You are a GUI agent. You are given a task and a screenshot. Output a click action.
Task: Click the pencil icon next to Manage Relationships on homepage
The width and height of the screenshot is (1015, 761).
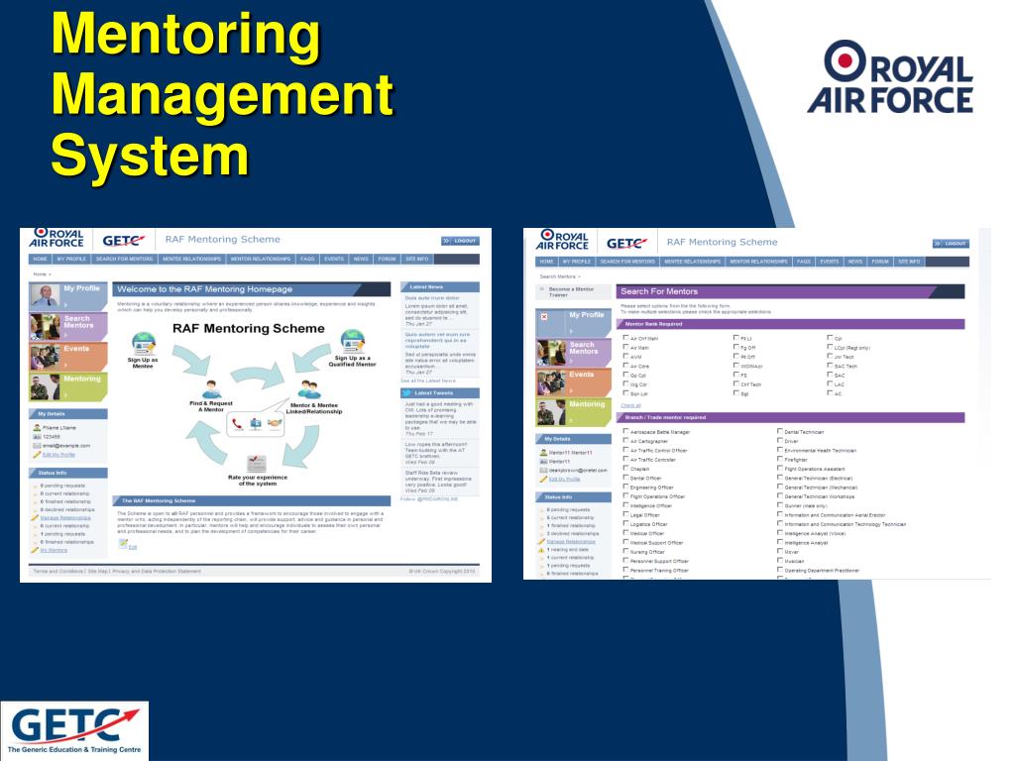pyautogui.click(x=35, y=517)
